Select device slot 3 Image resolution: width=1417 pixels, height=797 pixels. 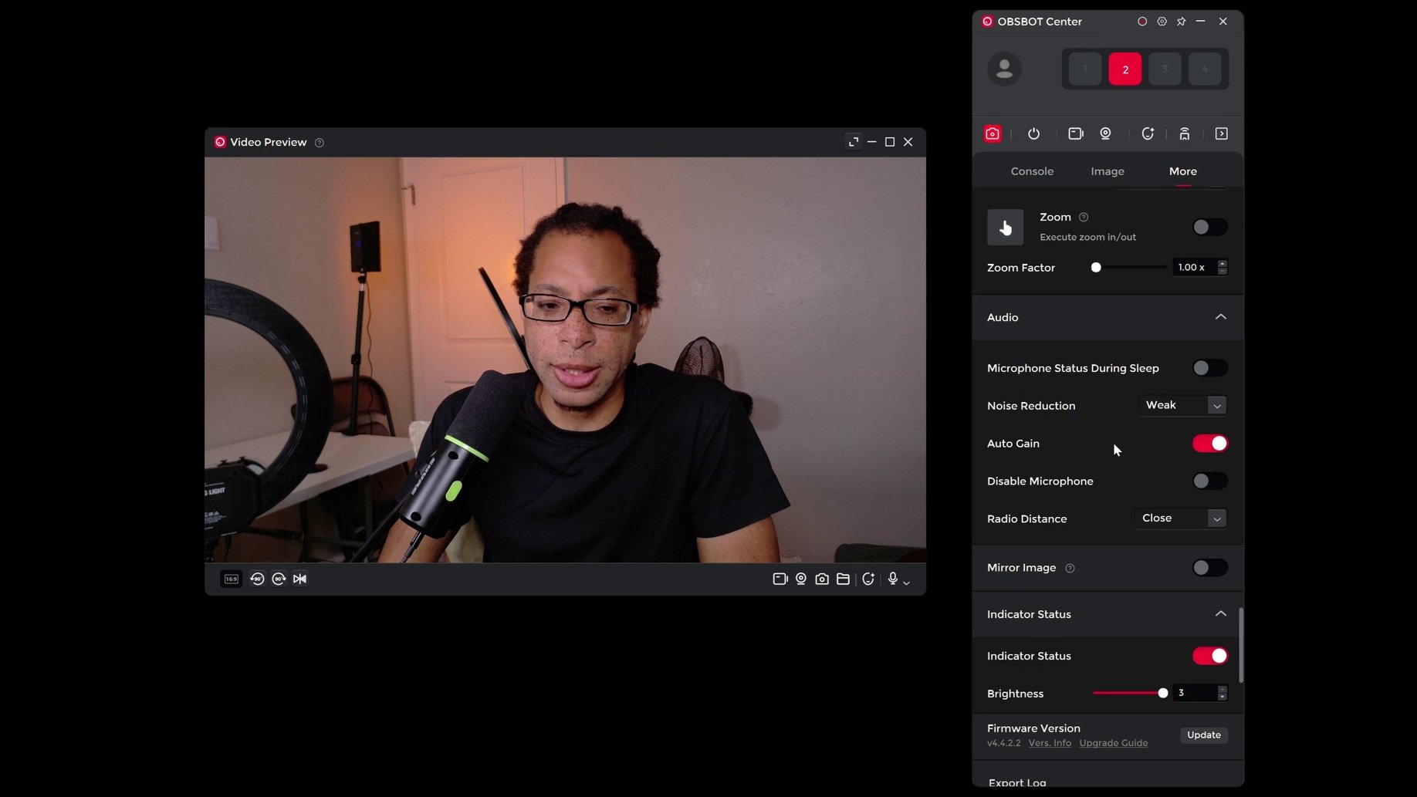coord(1165,69)
